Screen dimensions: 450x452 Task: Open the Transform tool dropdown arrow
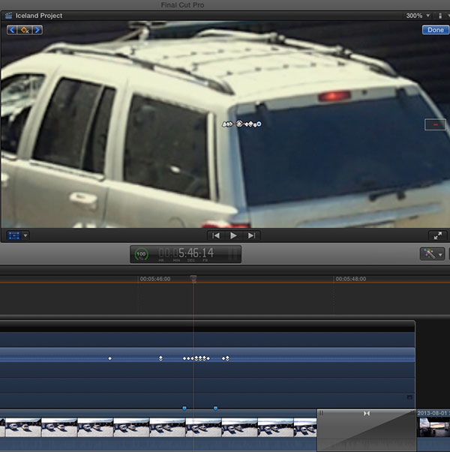(x=25, y=235)
